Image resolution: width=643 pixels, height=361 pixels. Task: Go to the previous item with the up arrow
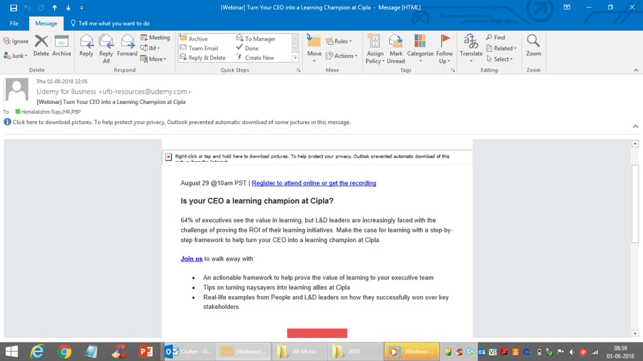click(55, 7)
